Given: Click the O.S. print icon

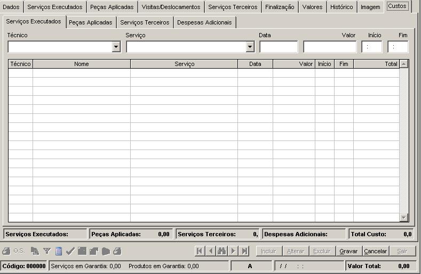Looking at the screenshot, I should point(6,251).
